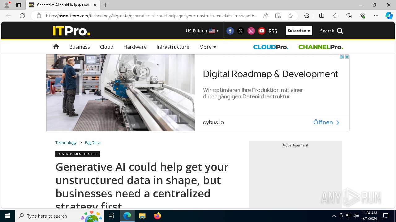The image size is (396, 222).
Task: Click the Öffnen ad button
Action: pos(326,122)
